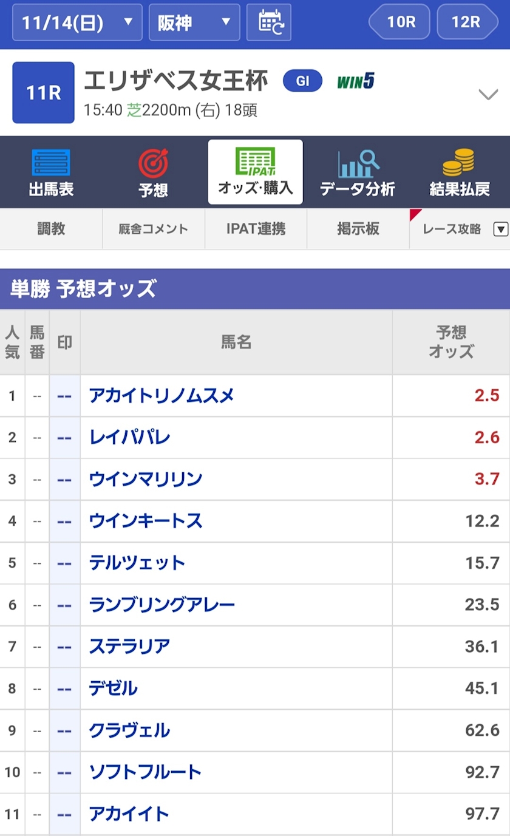Screen dimensions: 510x836
Task: Open the 予想 target icon
Action: (153, 163)
